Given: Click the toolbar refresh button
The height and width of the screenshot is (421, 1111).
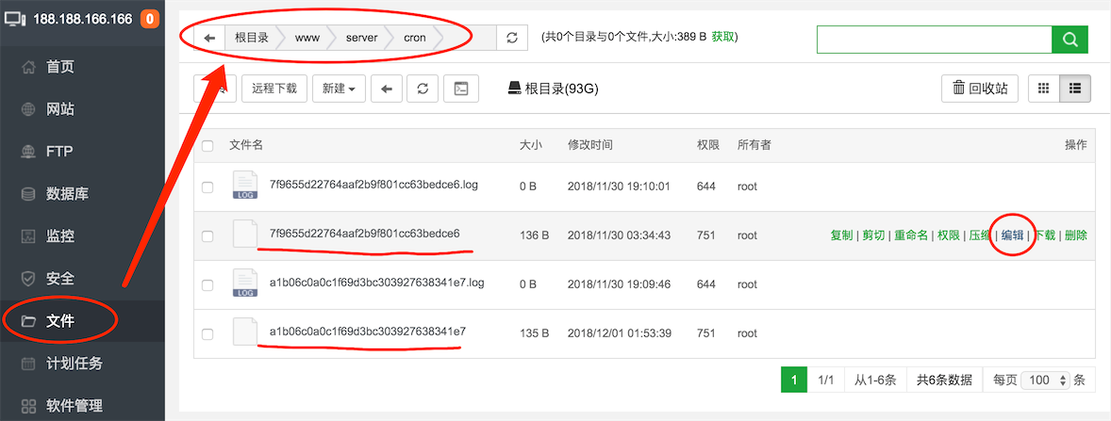Looking at the screenshot, I should pos(423,89).
